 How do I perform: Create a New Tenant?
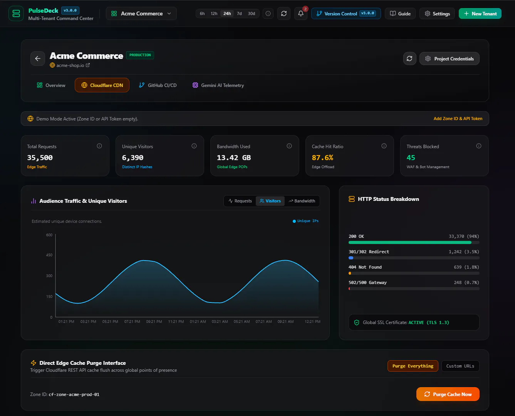point(480,13)
